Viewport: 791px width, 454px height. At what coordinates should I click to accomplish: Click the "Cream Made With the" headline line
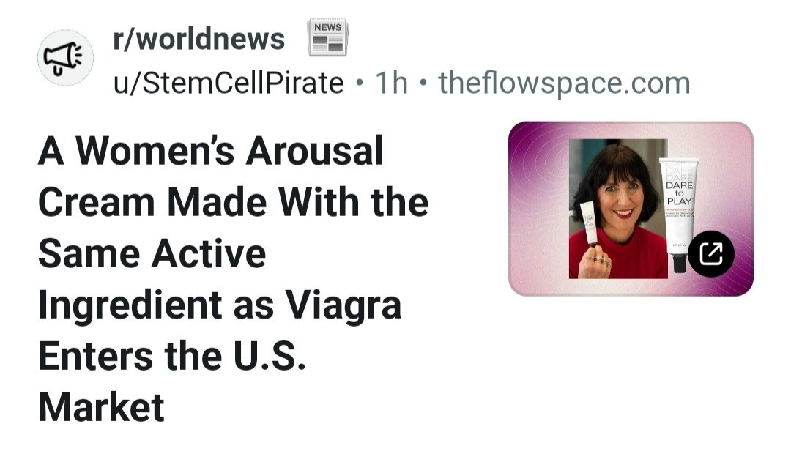click(233, 203)
